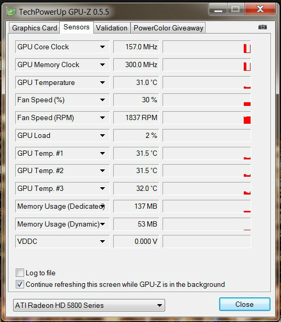Select the ATI Radeon HD 5800 Series combo box
The image size is (281, 322).
click(89, 305)
